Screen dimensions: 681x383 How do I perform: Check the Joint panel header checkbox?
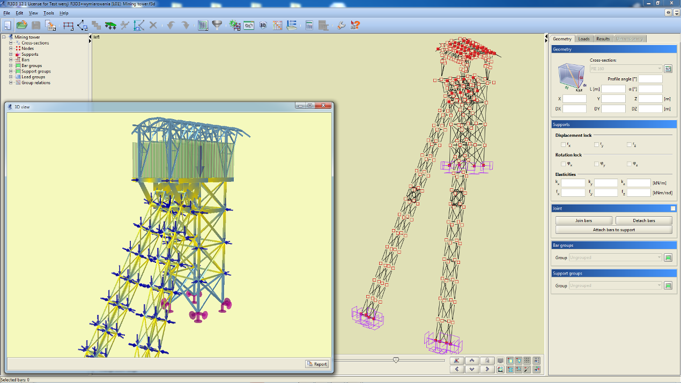click(x=673, y=208)
